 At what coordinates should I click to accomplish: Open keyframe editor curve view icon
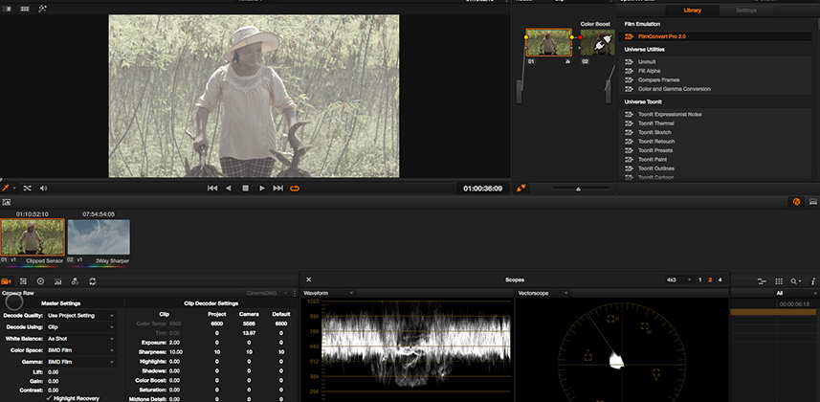[762, 281]
